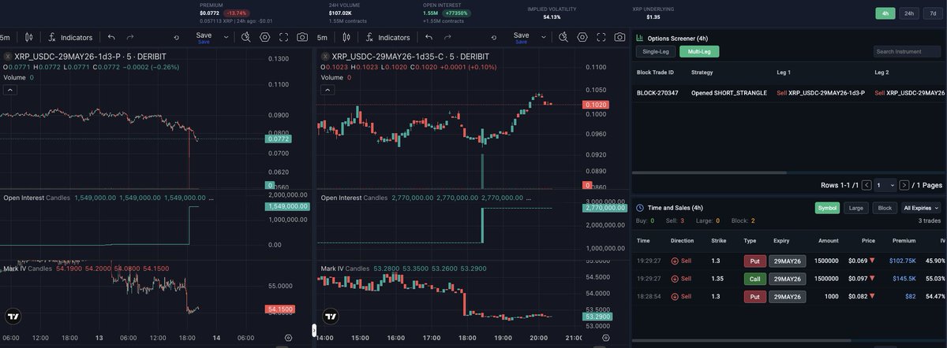947x348 pixels.
Task: Redo action in right chart toolbar
Action: click(x=447, y=37)
